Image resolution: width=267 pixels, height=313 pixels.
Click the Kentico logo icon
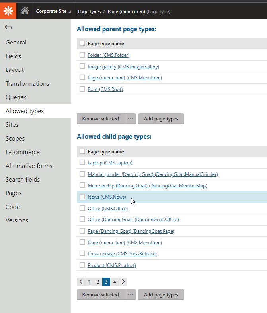tap(8, 10)
